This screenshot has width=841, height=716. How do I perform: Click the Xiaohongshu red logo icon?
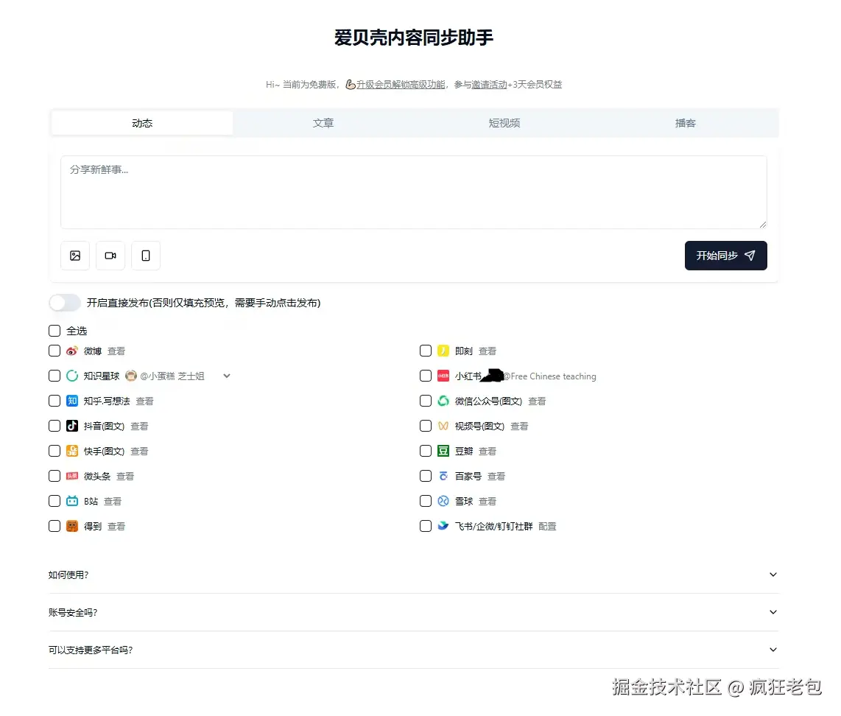[x=443, y=376]
